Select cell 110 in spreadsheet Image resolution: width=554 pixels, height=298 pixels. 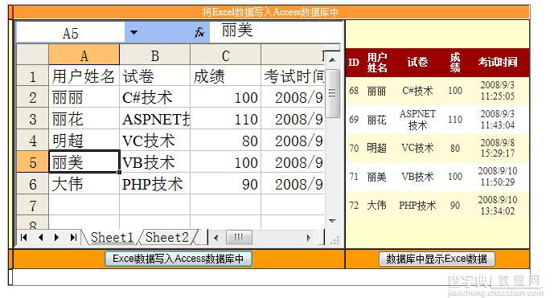[225, 119]
